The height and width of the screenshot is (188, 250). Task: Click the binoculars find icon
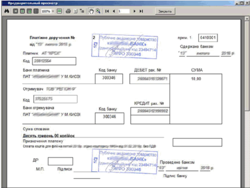click(x=7, y=11)
